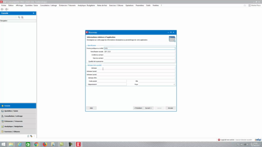Viewport: 262px width, 147px height.
Task: Click the Civilité du contact field
Action: pyautogui.click(x=139, y=55)
